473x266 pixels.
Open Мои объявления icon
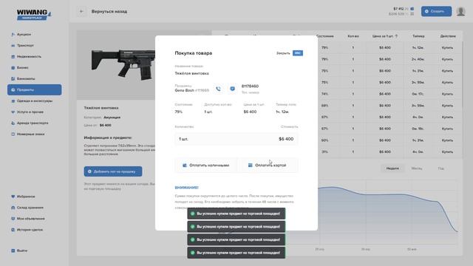click(13, 219)
